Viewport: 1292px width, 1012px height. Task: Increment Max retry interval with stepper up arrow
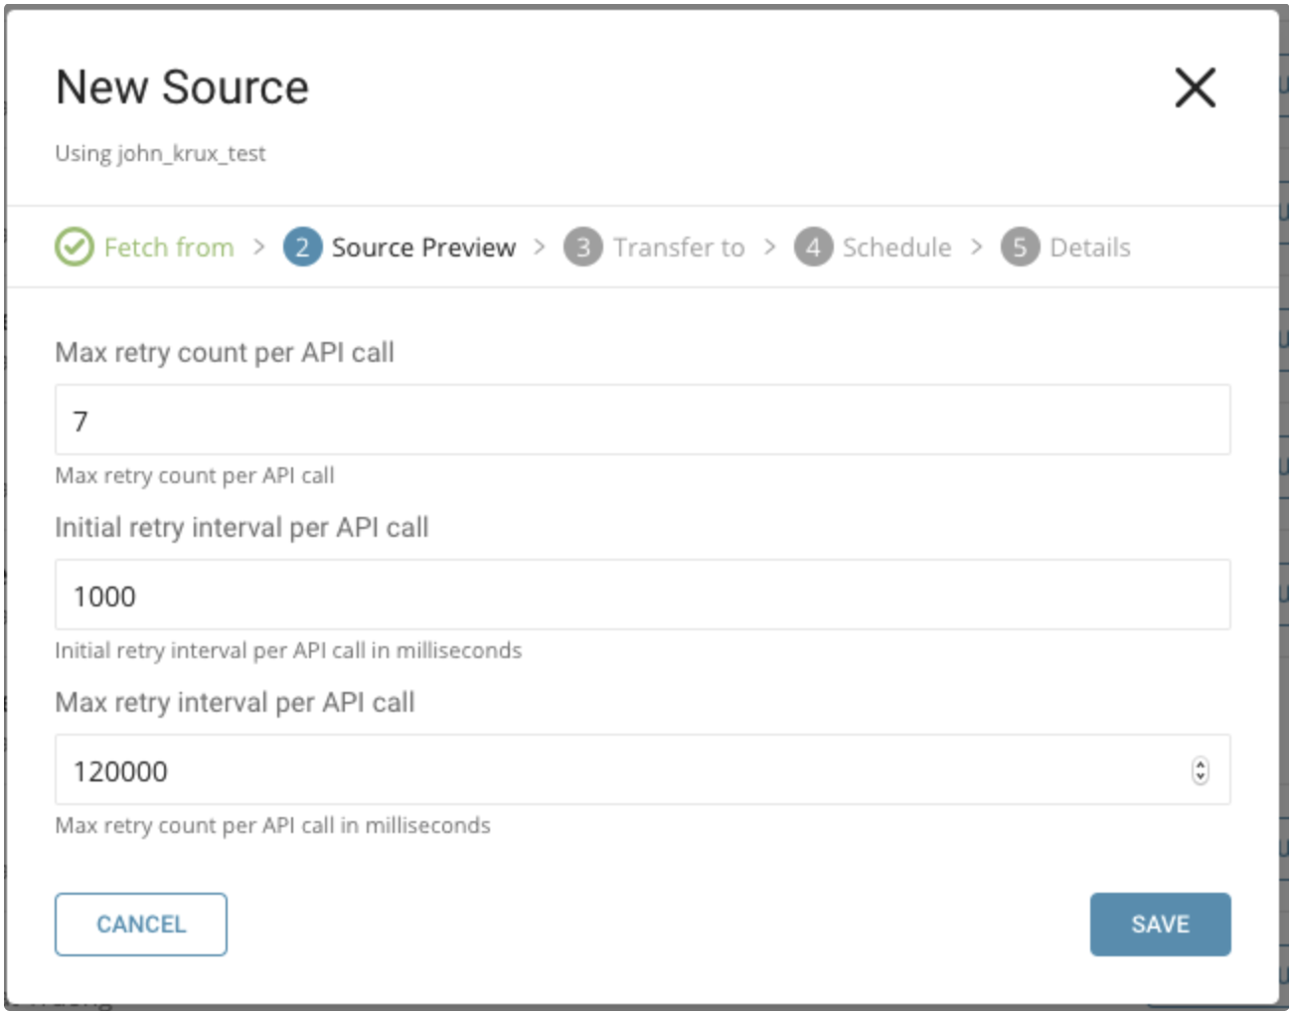pos(1201,764)
